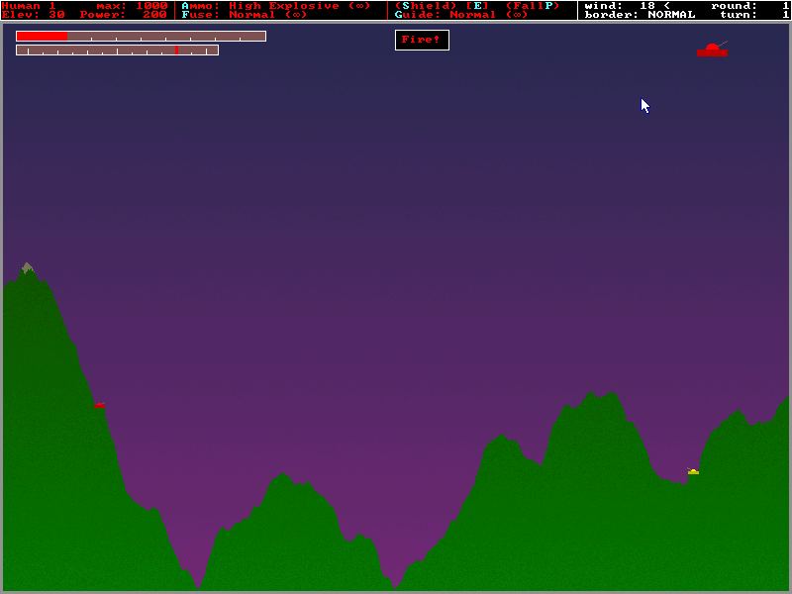Click the Fire! button
Screen dimensions: 792x594
tap(422, 40)
